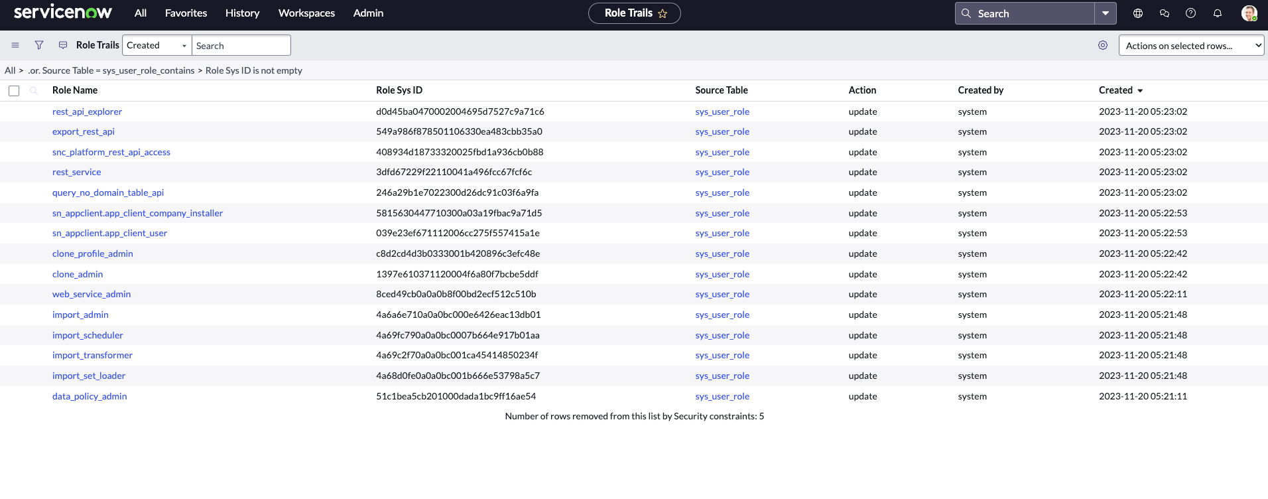The width and height of the screenshot is (1268, 499).
Task: Open the Admin menu
Action: pyautogui.click(x=368, y=13)
